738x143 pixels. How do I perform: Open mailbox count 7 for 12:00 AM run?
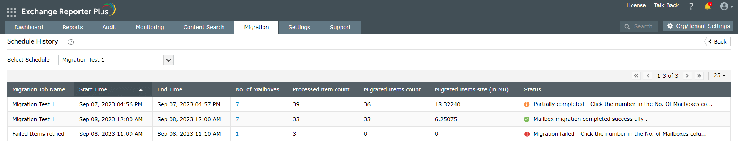coord(237,119)
